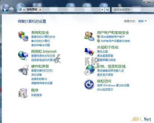Go back with the blue back arrow
Image resolution: width=154 pixels, height=123 pixels.
pos(5,10)
